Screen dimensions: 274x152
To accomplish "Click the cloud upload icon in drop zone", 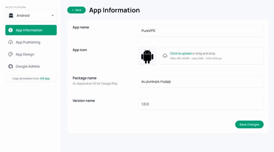I will [165, 56].
